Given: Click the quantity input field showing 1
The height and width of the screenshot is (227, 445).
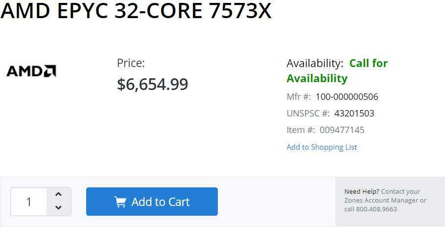Looking at the screenshot, I should (29, 202).
